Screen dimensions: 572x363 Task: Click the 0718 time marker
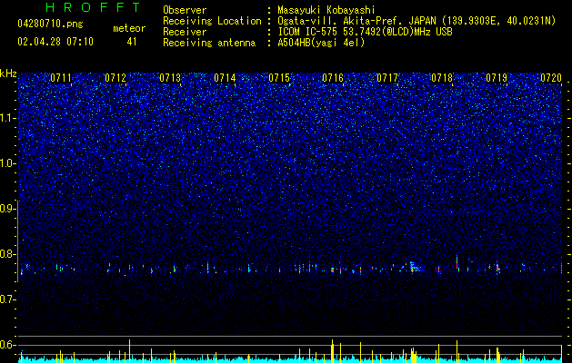(442, 78)
